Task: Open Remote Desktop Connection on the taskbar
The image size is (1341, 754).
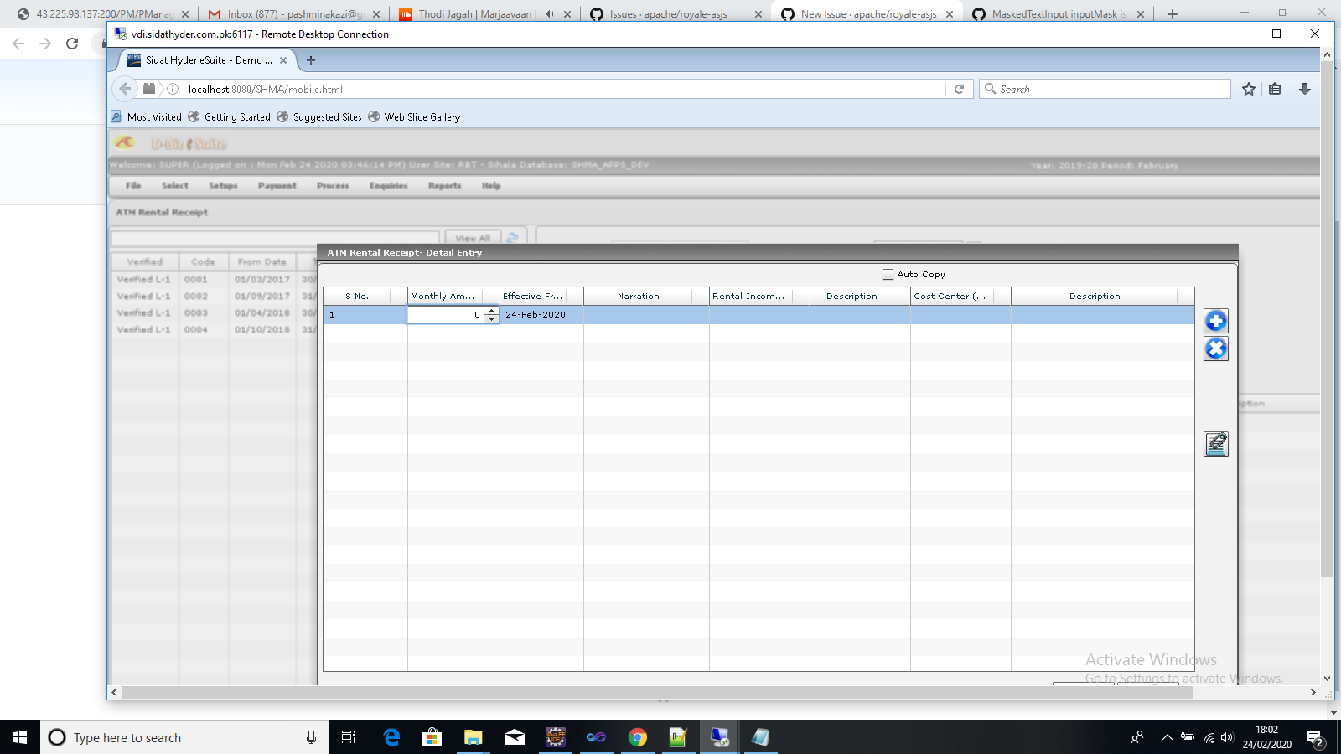Action: pyautogui.click(x=720, y=737)
